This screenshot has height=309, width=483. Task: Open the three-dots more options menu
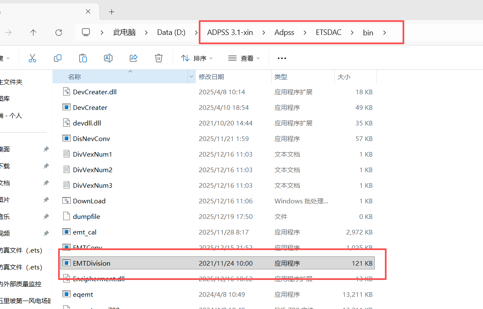click(x=282, y=59)
